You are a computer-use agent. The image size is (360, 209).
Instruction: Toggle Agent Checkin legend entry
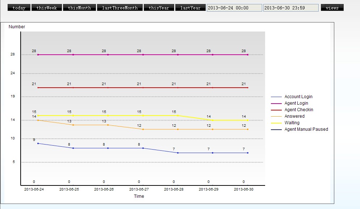pyautogui.click(x=298, y=110)
